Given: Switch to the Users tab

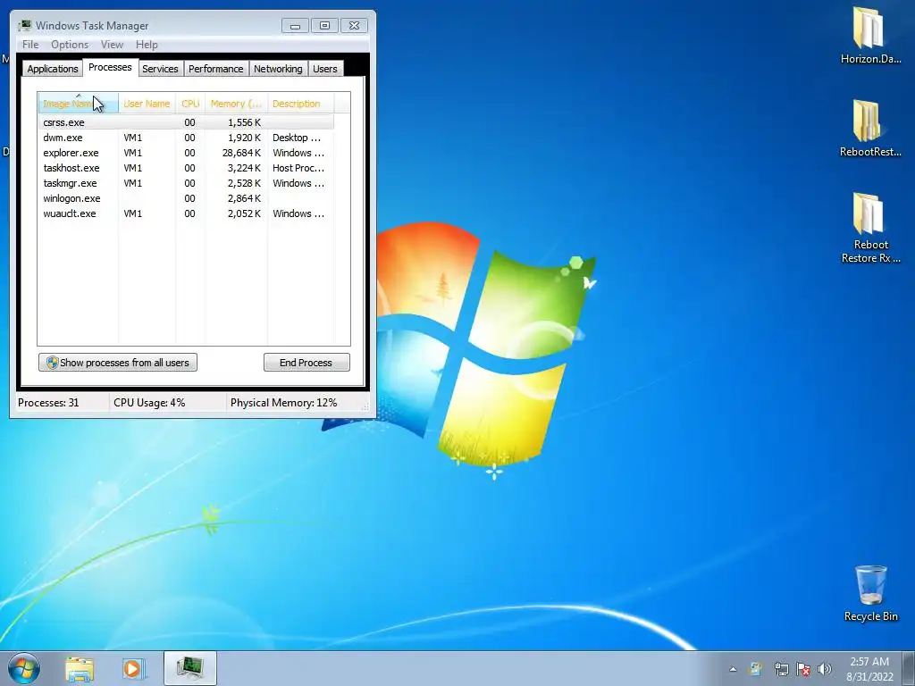Looking at the screenshot, I should coord(325,69).
